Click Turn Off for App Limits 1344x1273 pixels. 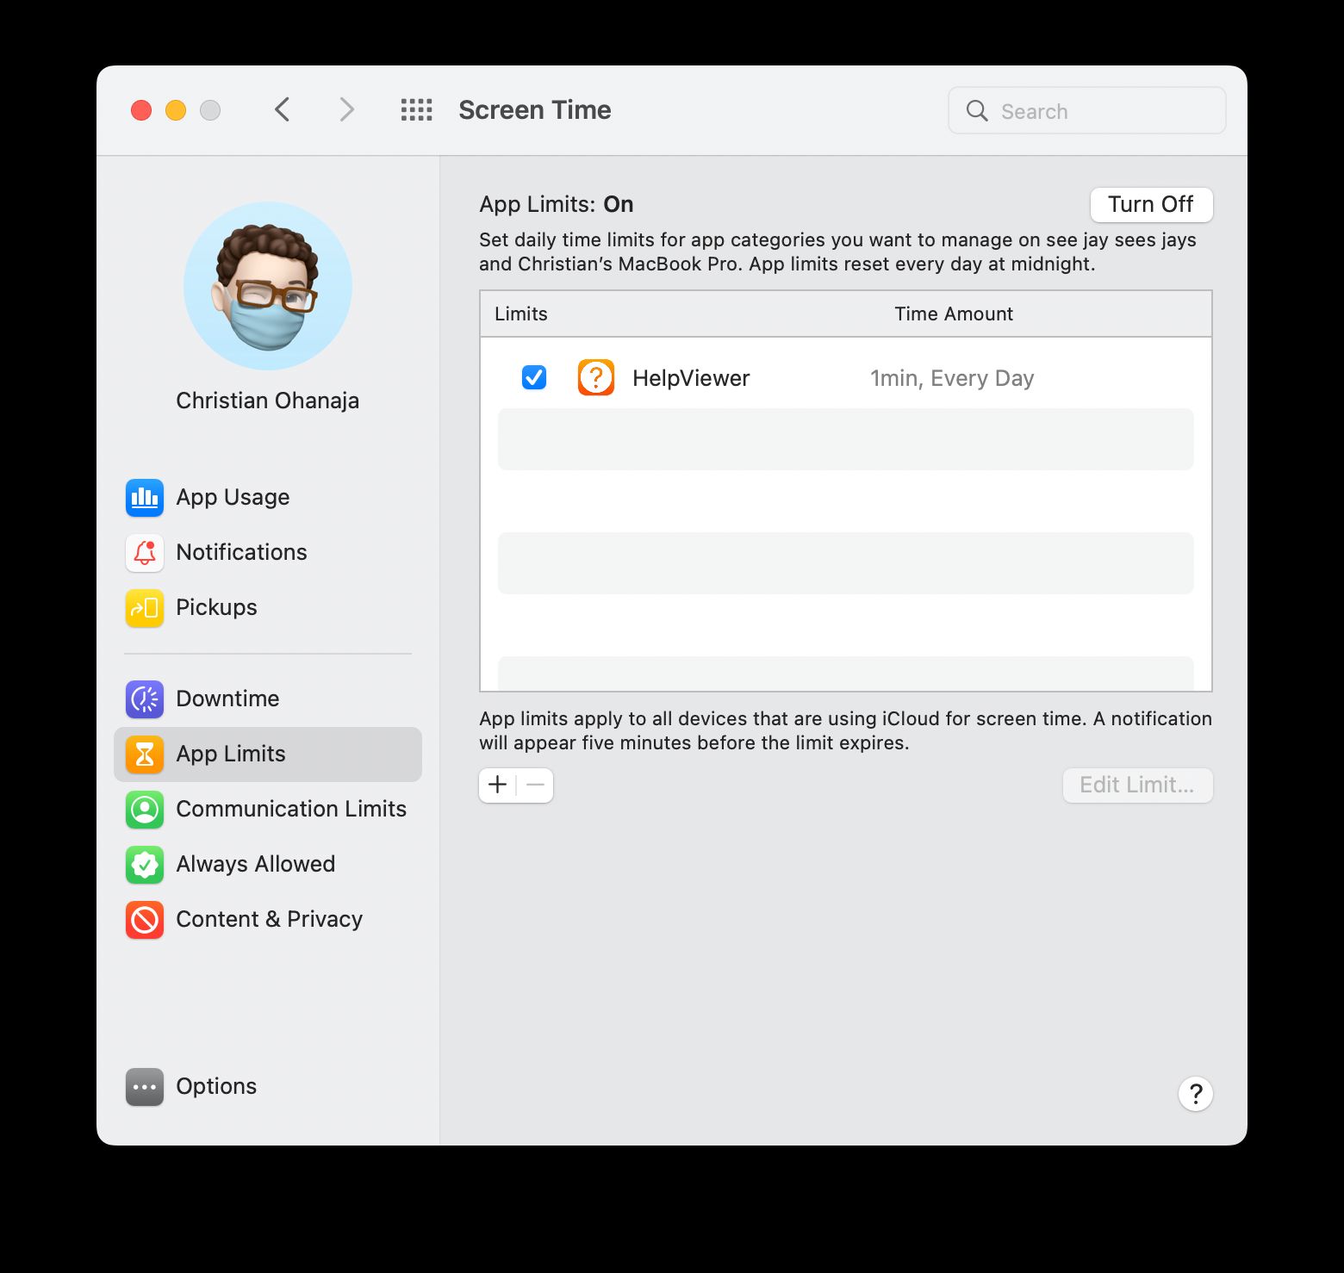pos(1151,204)
